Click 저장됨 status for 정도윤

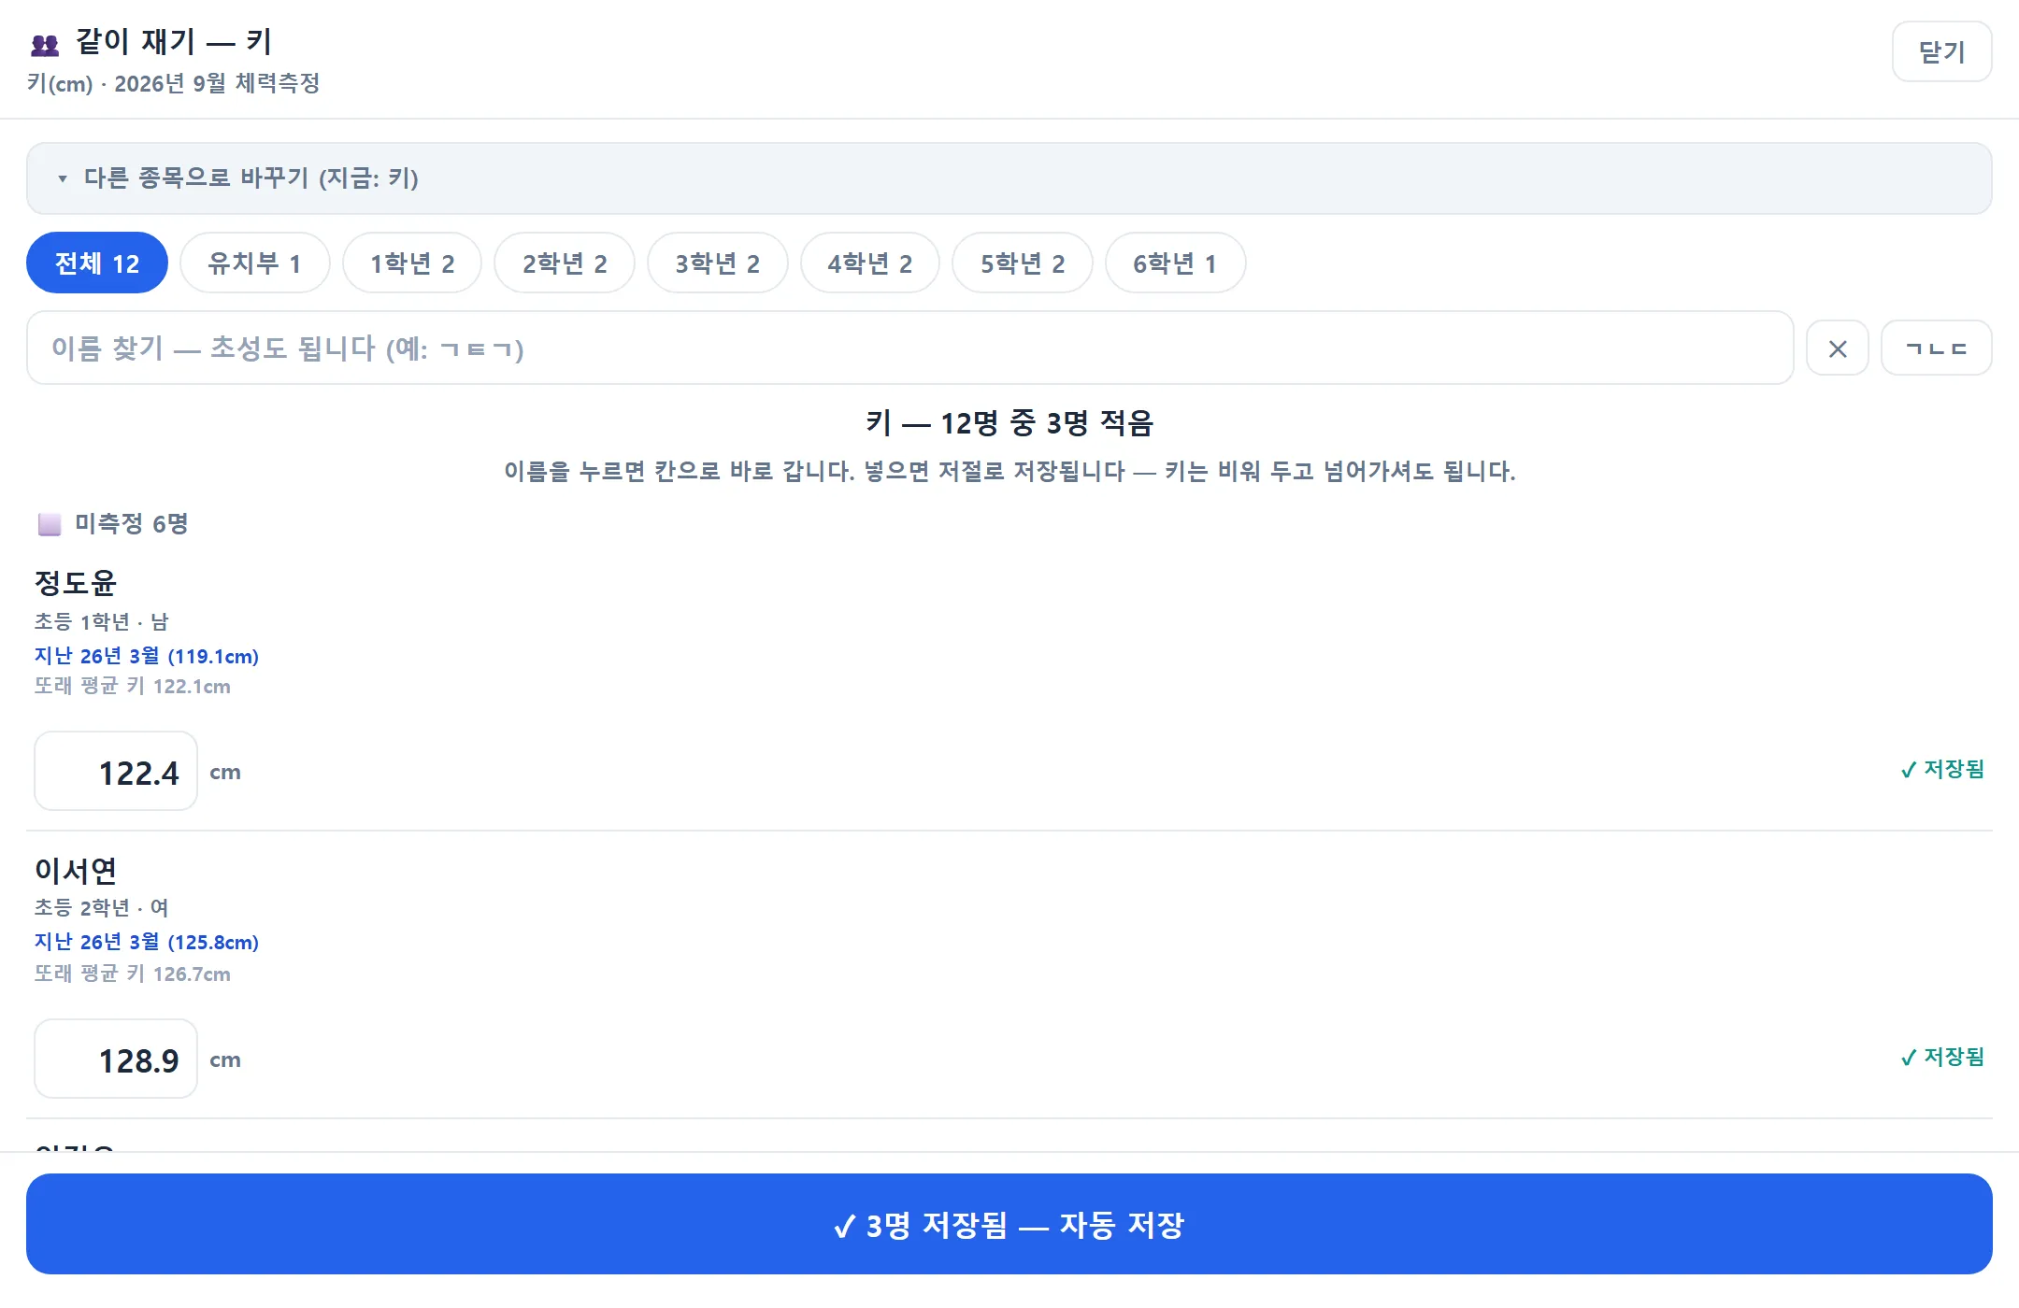click(x=1941, y=770)
